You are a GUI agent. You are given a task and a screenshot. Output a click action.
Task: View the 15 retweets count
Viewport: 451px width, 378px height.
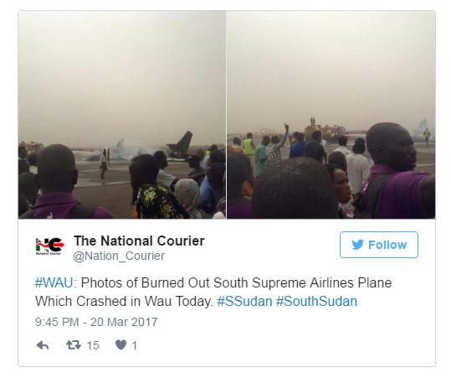(93, 345)
